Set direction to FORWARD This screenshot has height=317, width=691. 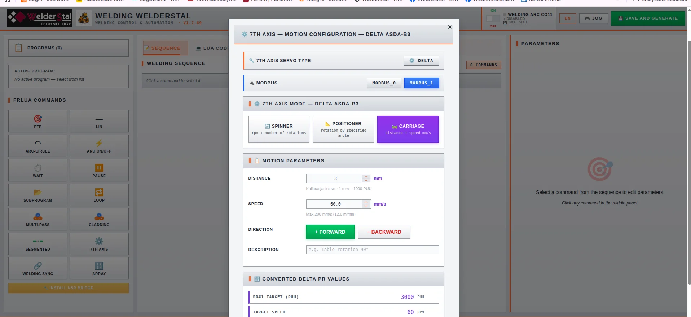tap(330, 232)
